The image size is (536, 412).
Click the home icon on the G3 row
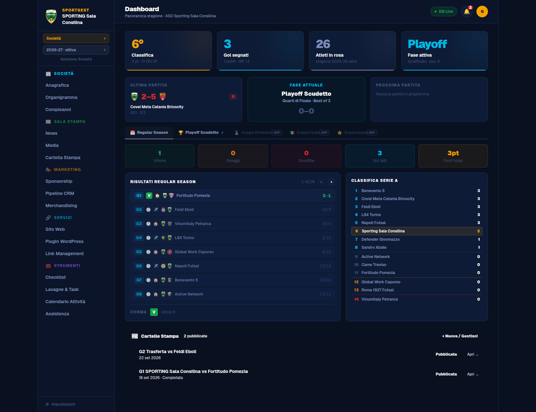click(x=156, y=224)
